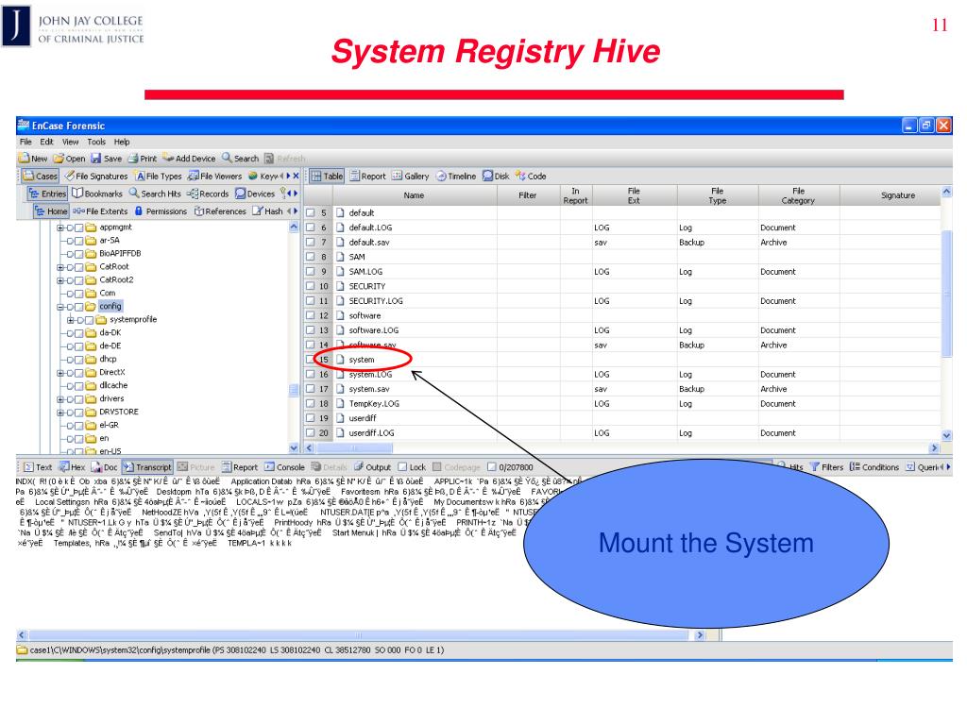Select the dllcache folder in tree

coord(113,386)
